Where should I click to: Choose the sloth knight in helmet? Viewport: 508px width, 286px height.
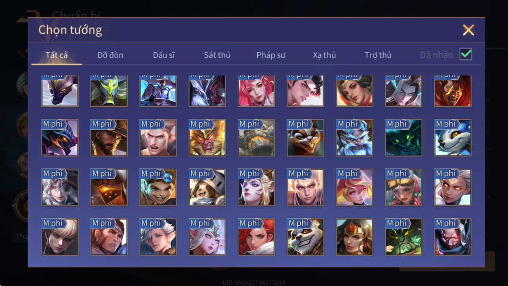207,187
